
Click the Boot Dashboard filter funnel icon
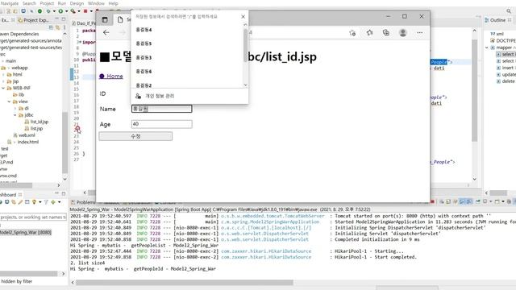point(46,202)
